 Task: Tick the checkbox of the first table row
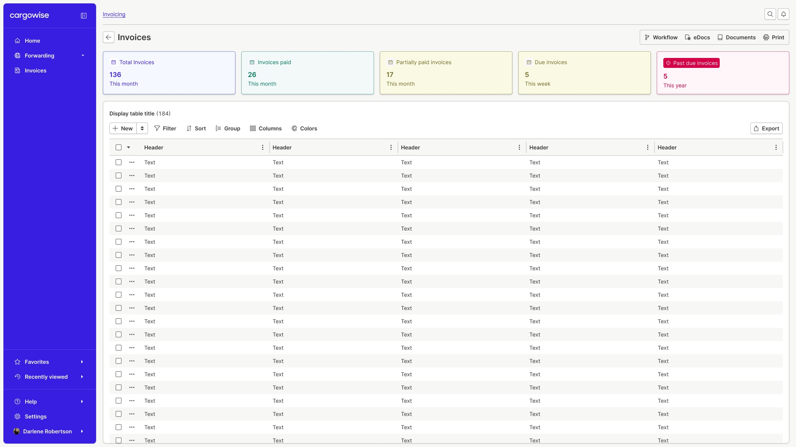click(x=119, y=162)
